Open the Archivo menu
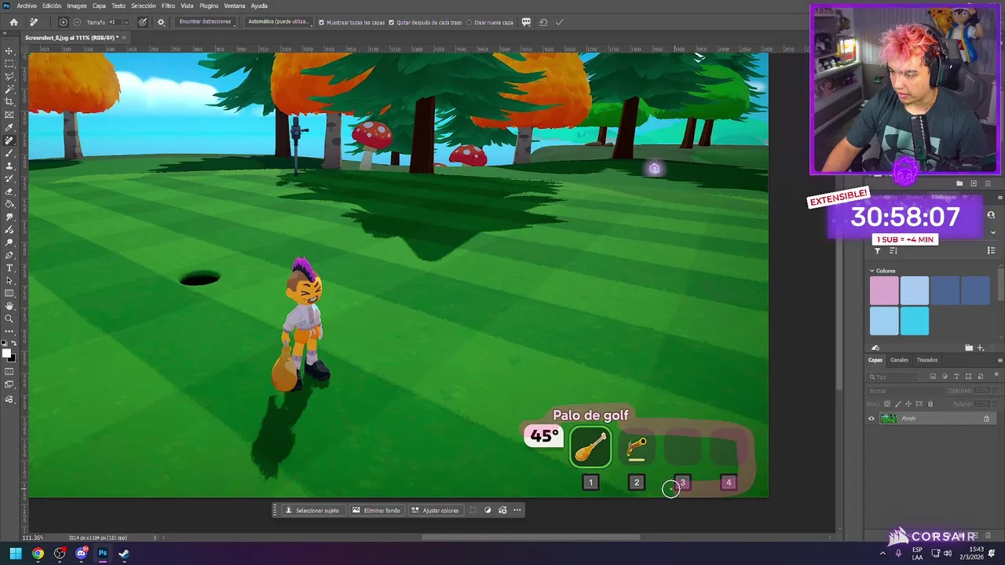The image size is (1005, 565). coord(27,5)
